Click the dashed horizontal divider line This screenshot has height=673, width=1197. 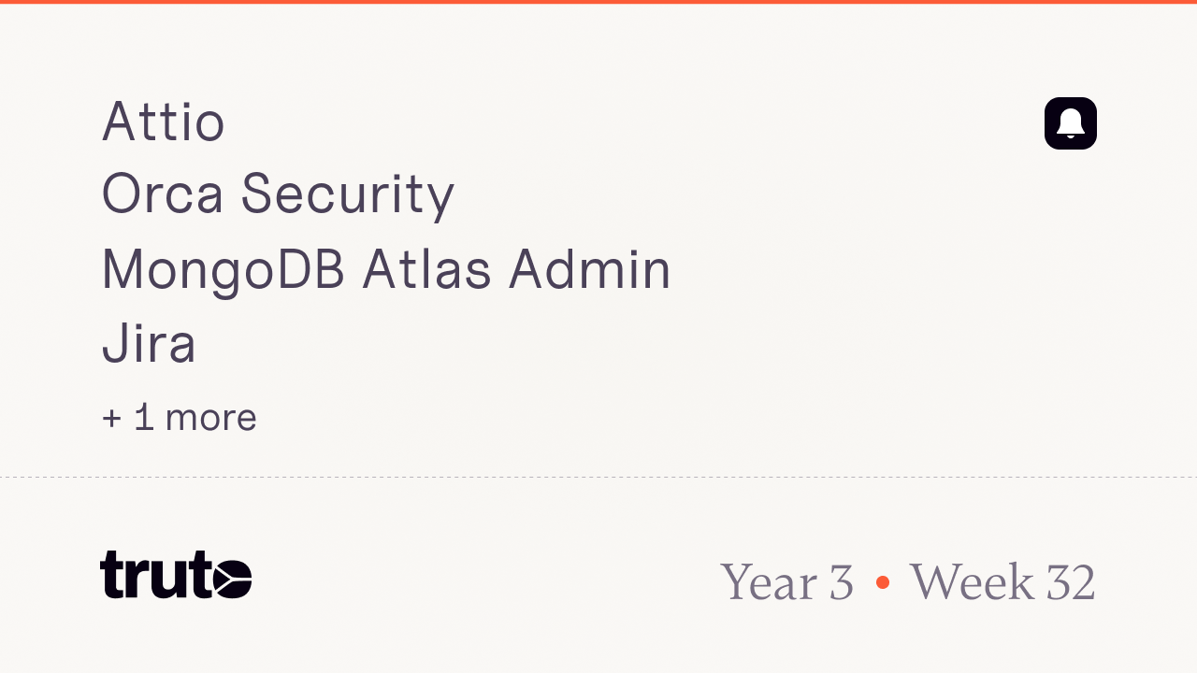point(598,477)
